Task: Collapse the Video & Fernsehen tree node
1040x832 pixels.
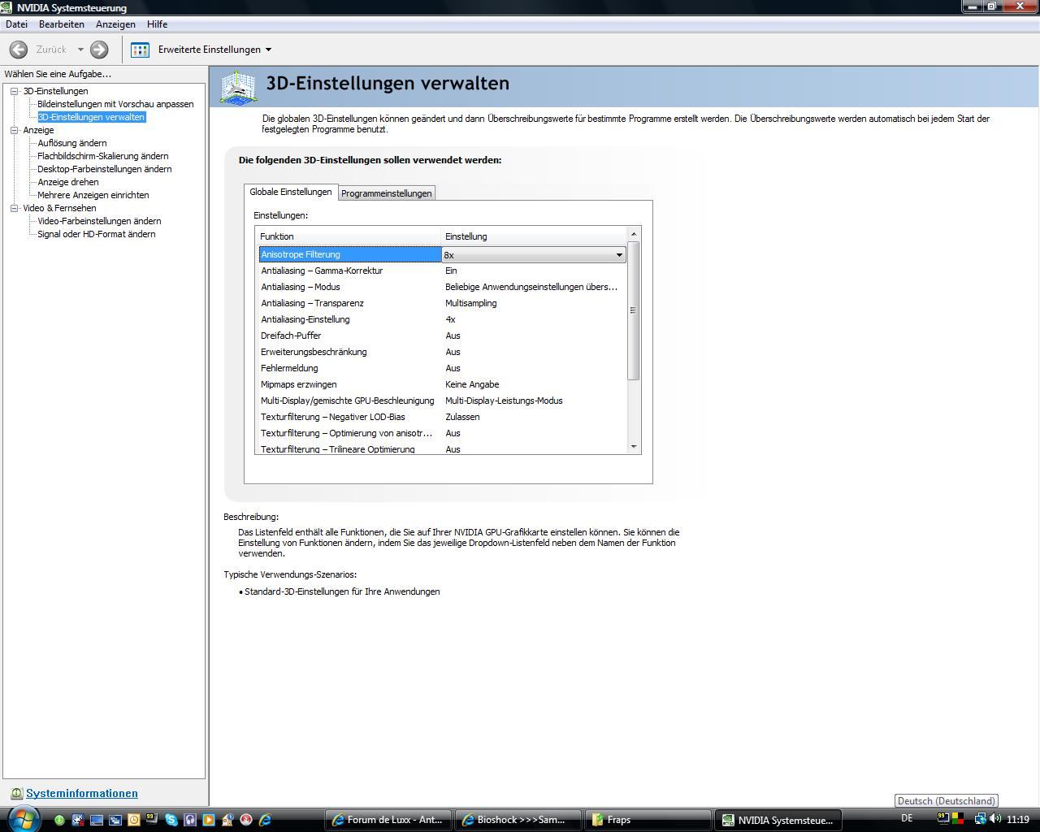Action: pos(14,208)
